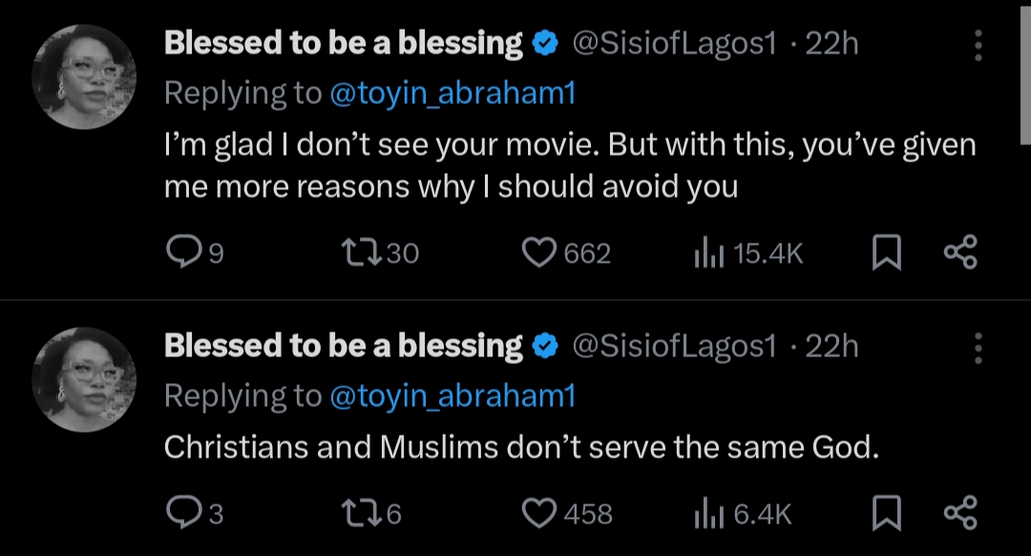Click @SisiofLagos1 handle on second tweet
The image size is (1031, 556).
(x=673, y=347)
